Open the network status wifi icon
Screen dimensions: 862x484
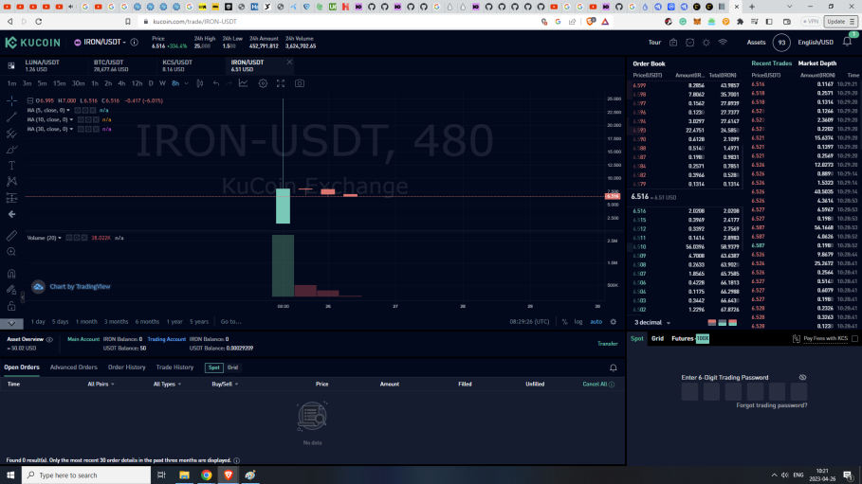pos(723,43)
